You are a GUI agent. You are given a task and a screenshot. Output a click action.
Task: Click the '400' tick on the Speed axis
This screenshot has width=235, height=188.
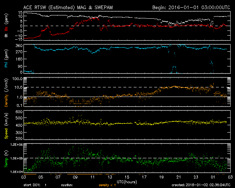click(19, 125)
